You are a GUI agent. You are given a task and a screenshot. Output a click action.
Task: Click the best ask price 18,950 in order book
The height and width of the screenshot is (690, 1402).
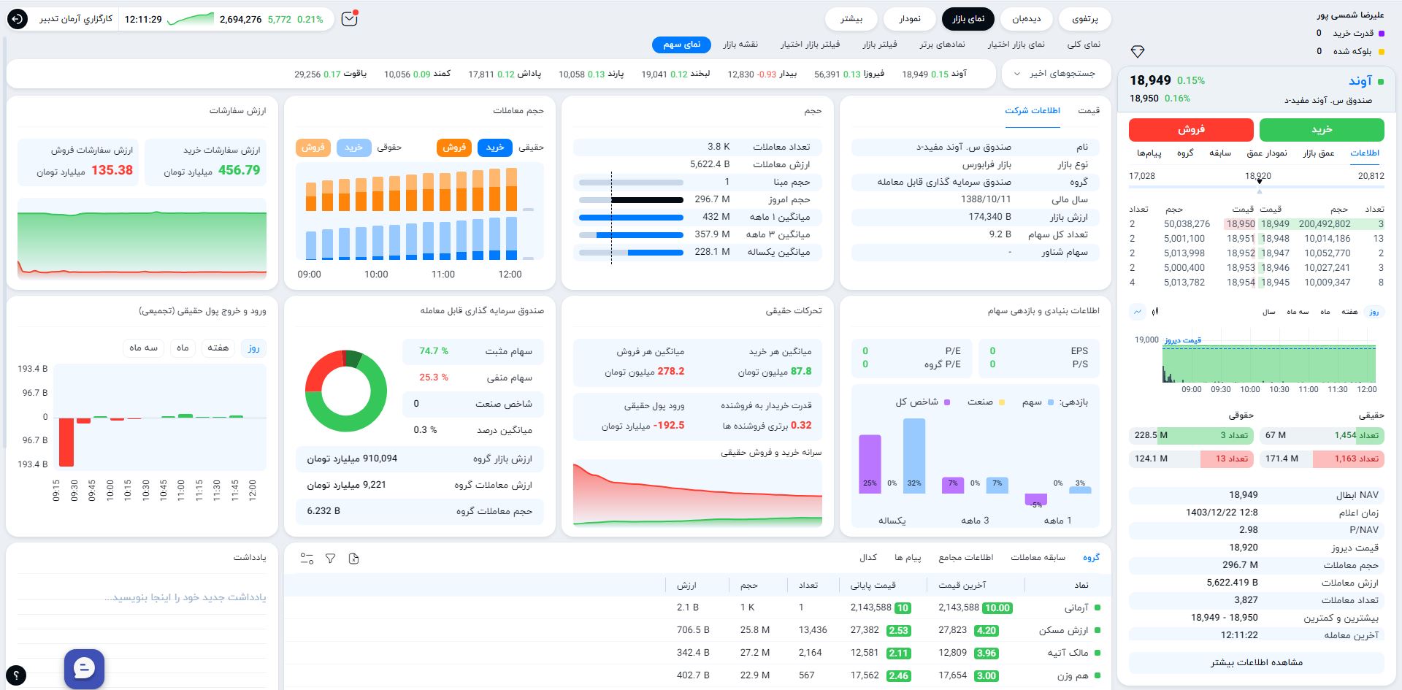pos(1241,224)
